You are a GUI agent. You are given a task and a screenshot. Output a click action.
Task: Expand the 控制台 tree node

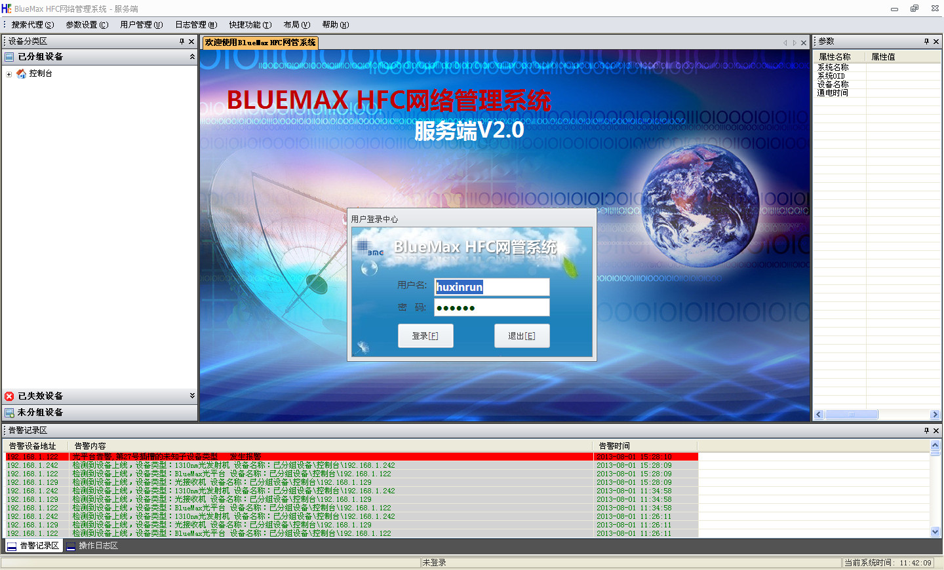[x=9, y=74]
